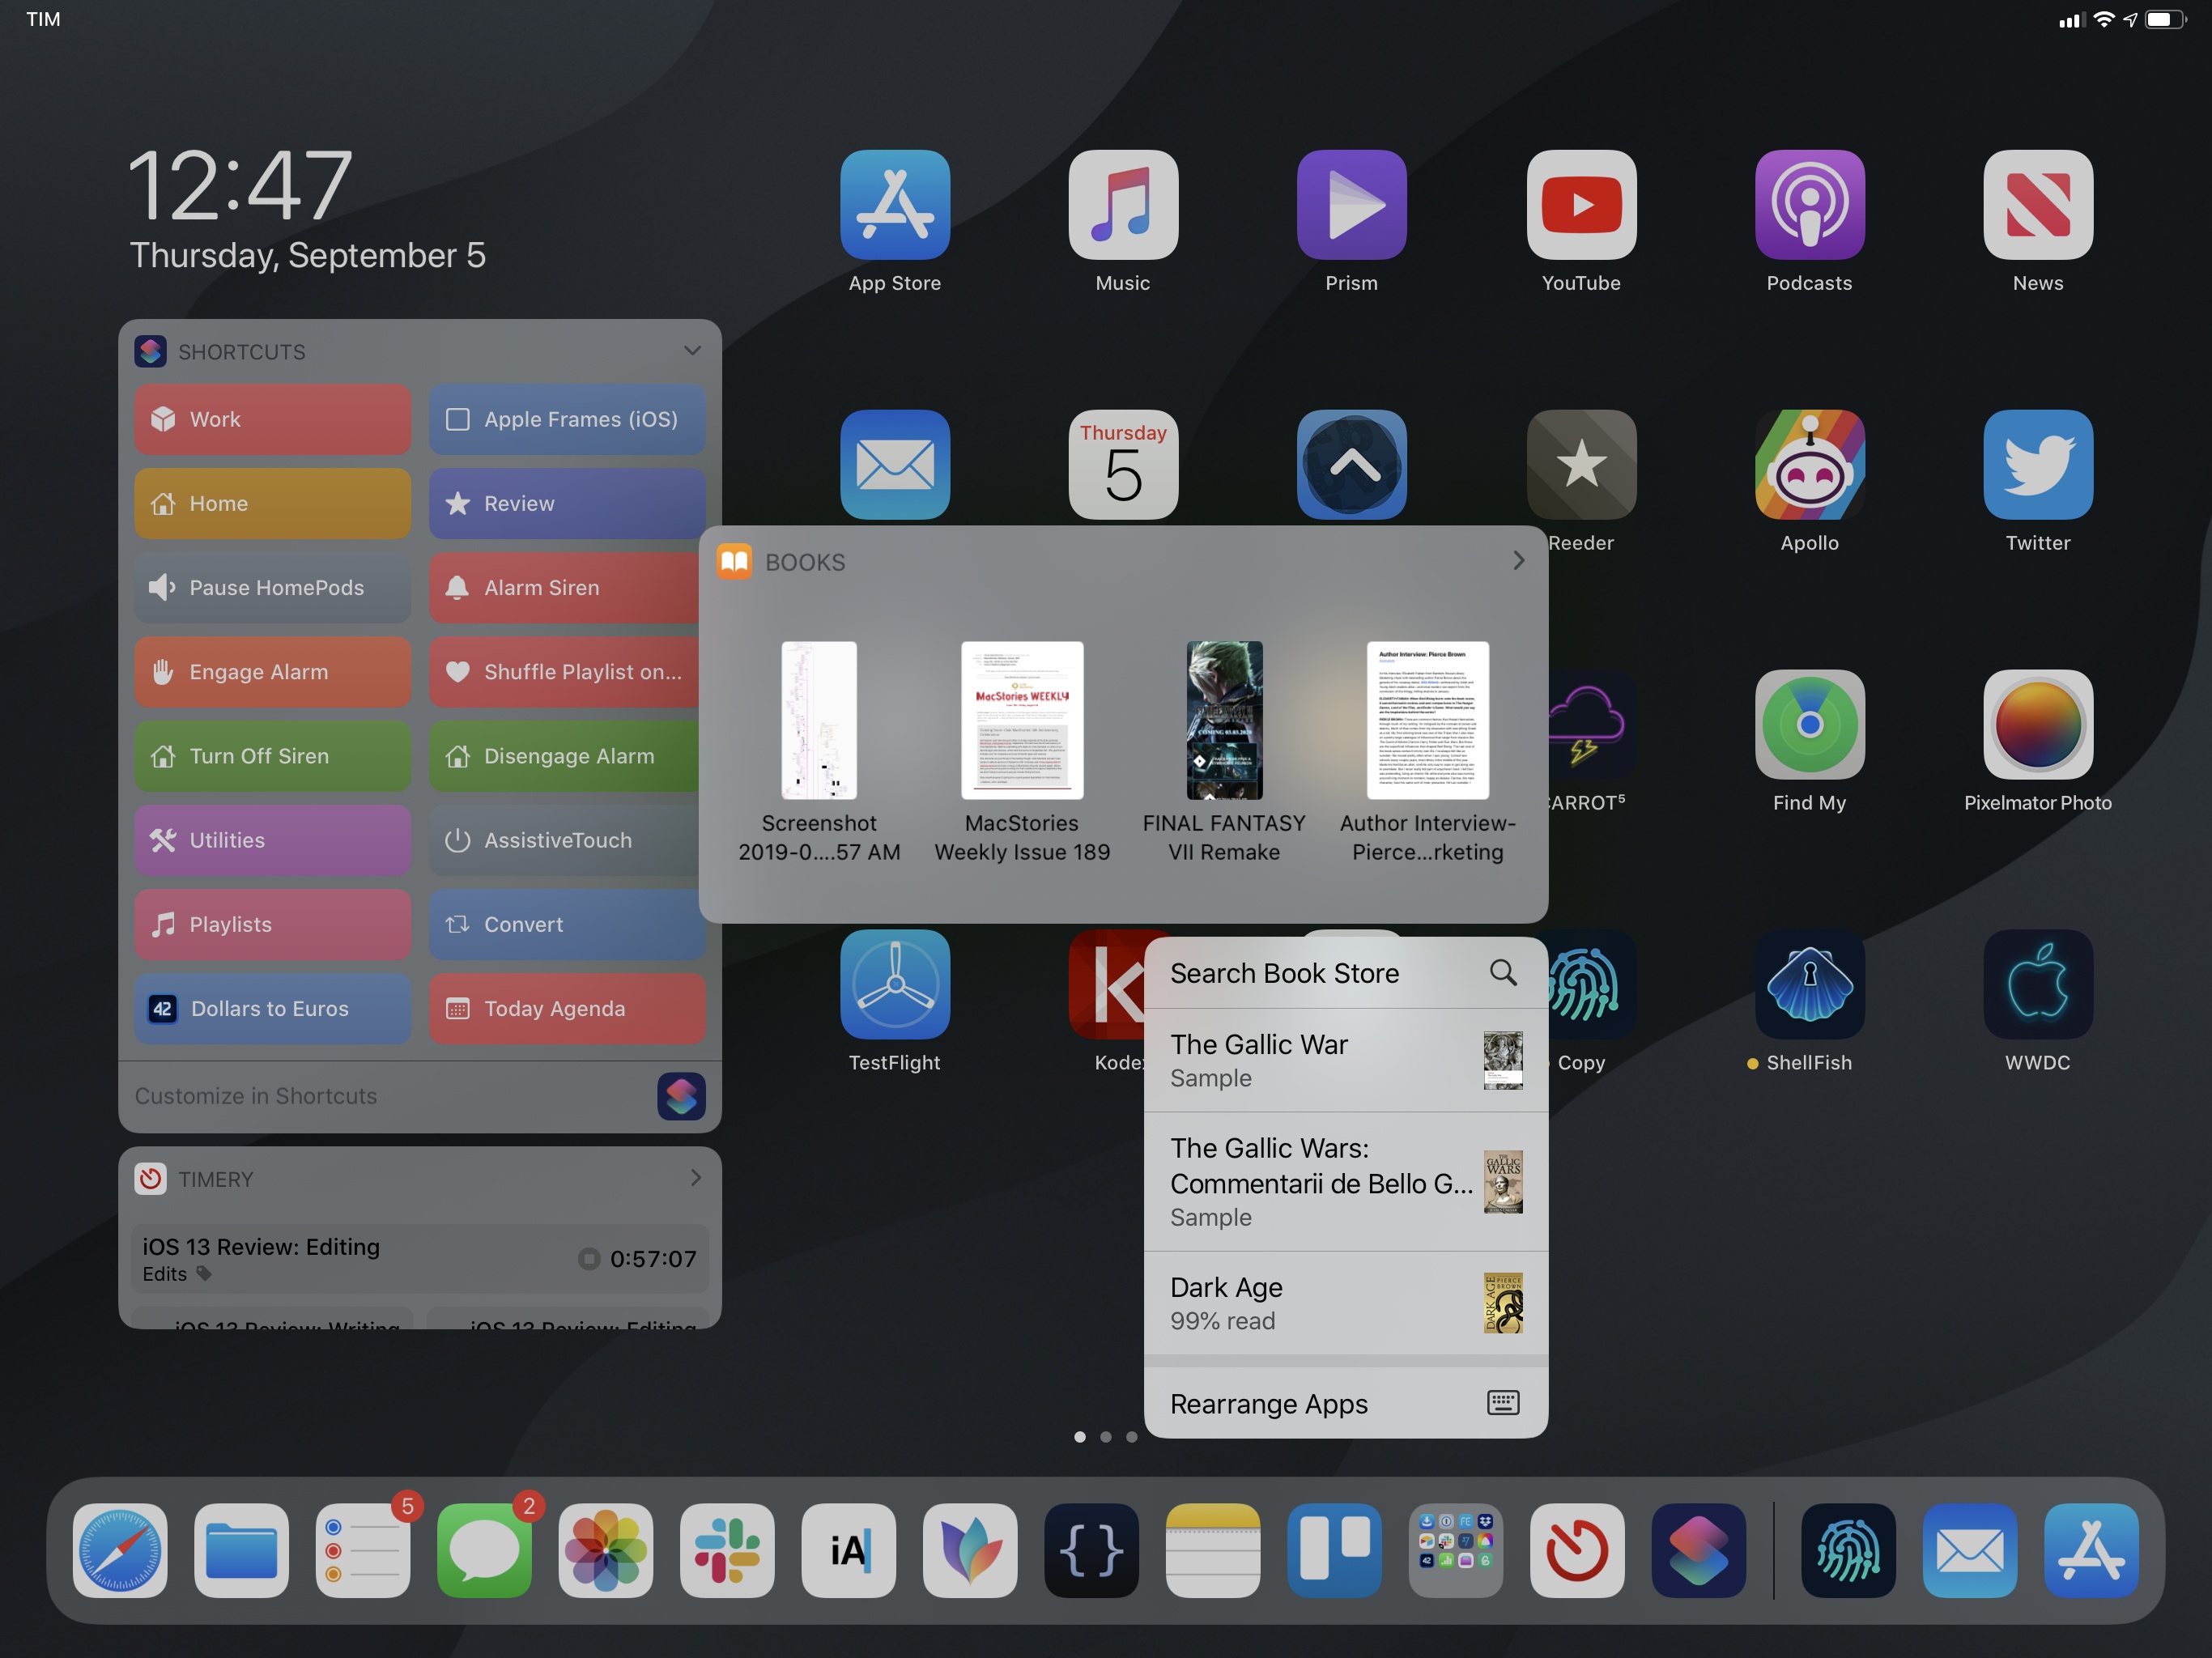This screenshot has width=2212, height=1658.
Task: Open Photos from the dock
Action: pyautogui.click(x=606, y=1550)
